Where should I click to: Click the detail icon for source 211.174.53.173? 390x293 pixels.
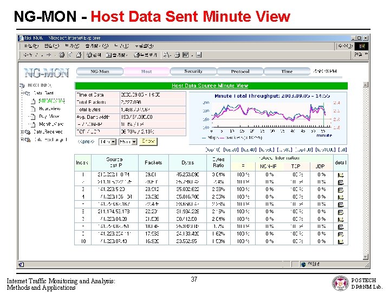tap(341, 212)
